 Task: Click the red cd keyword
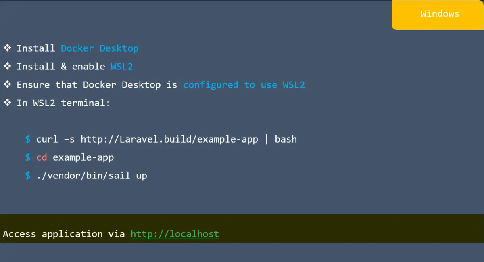pos(42,157)
